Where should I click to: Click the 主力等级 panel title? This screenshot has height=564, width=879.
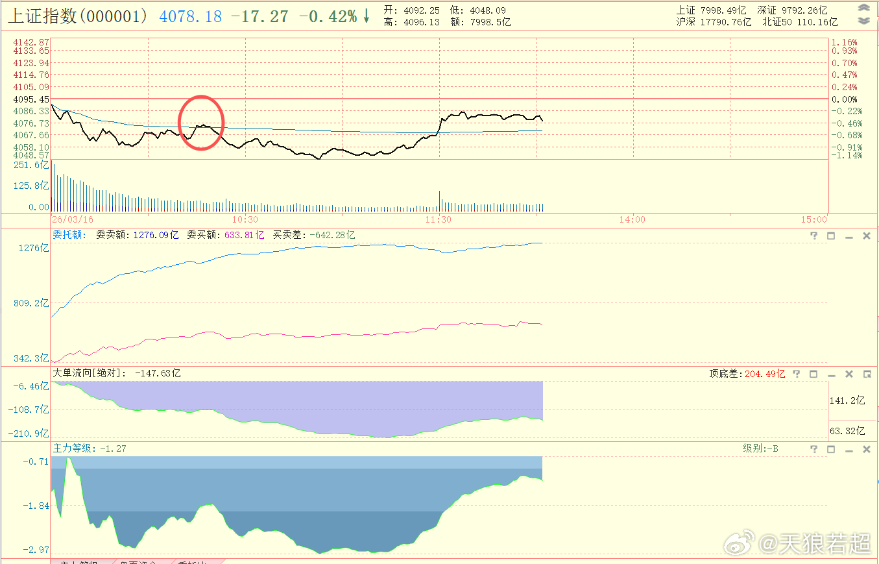(75, 448)
